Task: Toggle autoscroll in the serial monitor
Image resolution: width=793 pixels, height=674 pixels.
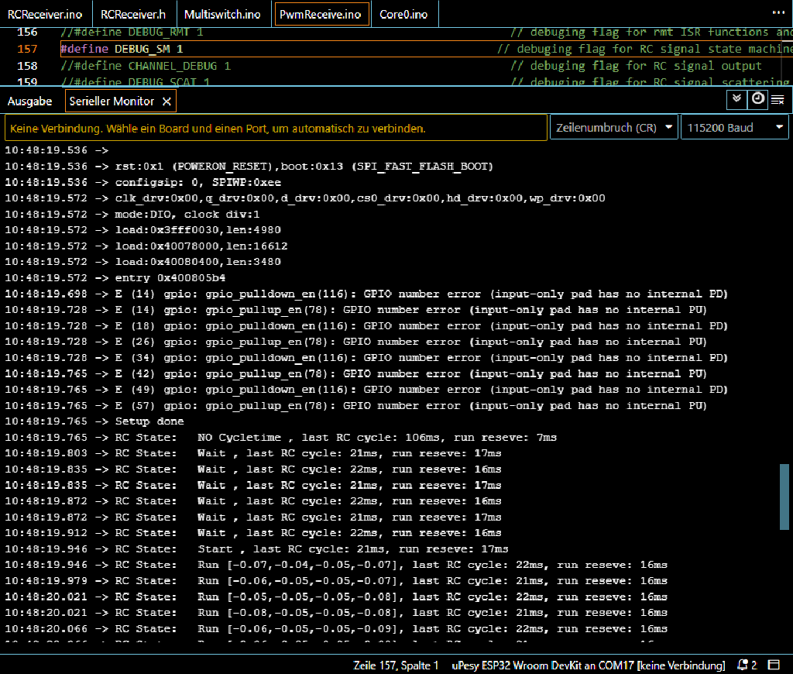Action: click(736, 99)
